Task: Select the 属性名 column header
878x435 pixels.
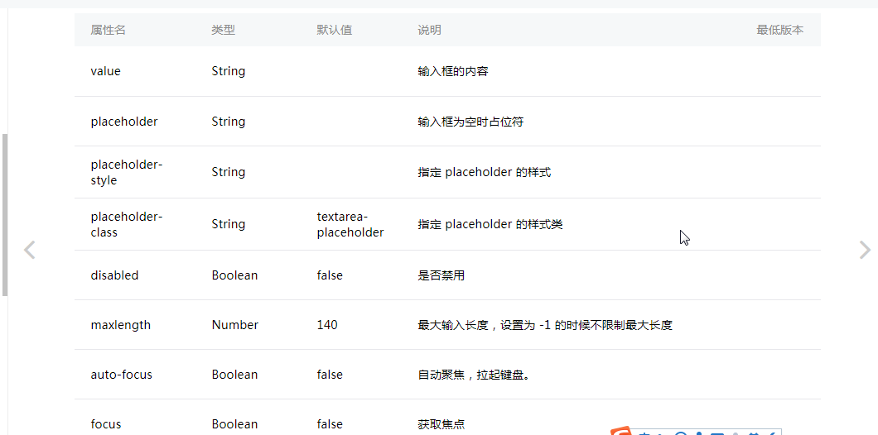Action: pyautogui.click(x=108, y=31)
